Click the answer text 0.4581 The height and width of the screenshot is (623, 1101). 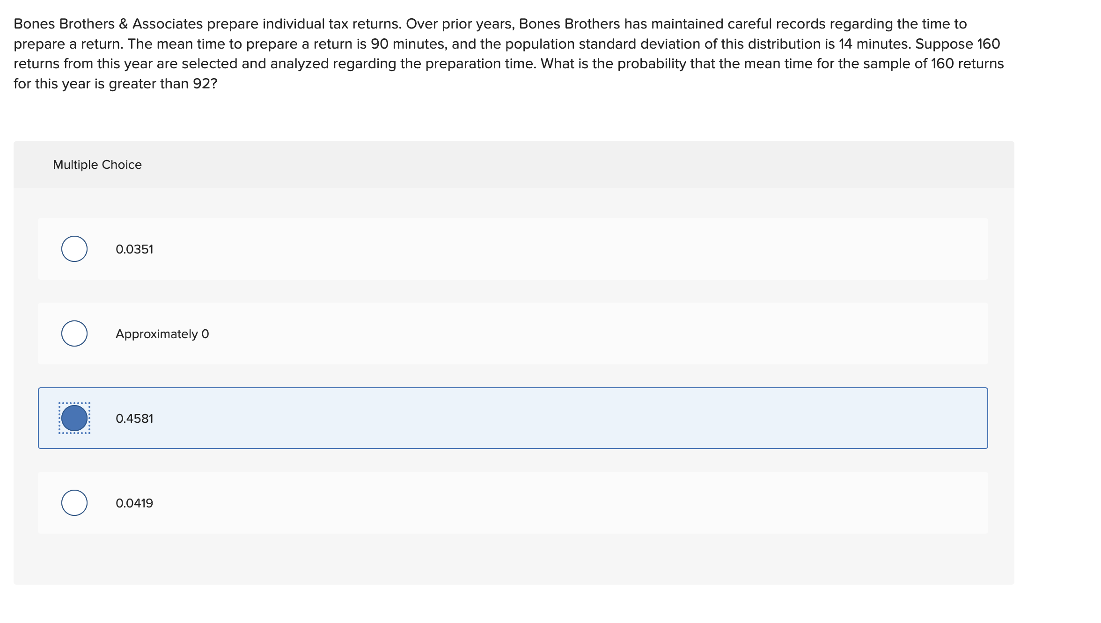pos(134,418)
